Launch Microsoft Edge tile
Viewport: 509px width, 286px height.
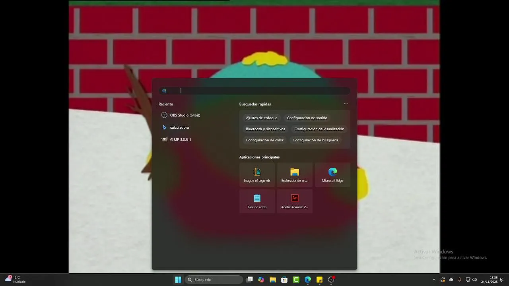332,175
